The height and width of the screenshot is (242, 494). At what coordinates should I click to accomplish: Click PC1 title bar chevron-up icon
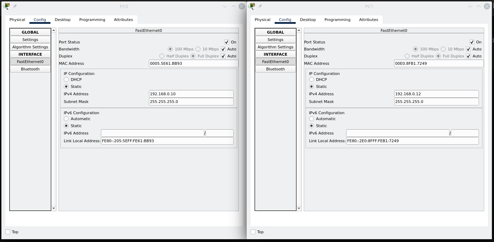point(479,6)
